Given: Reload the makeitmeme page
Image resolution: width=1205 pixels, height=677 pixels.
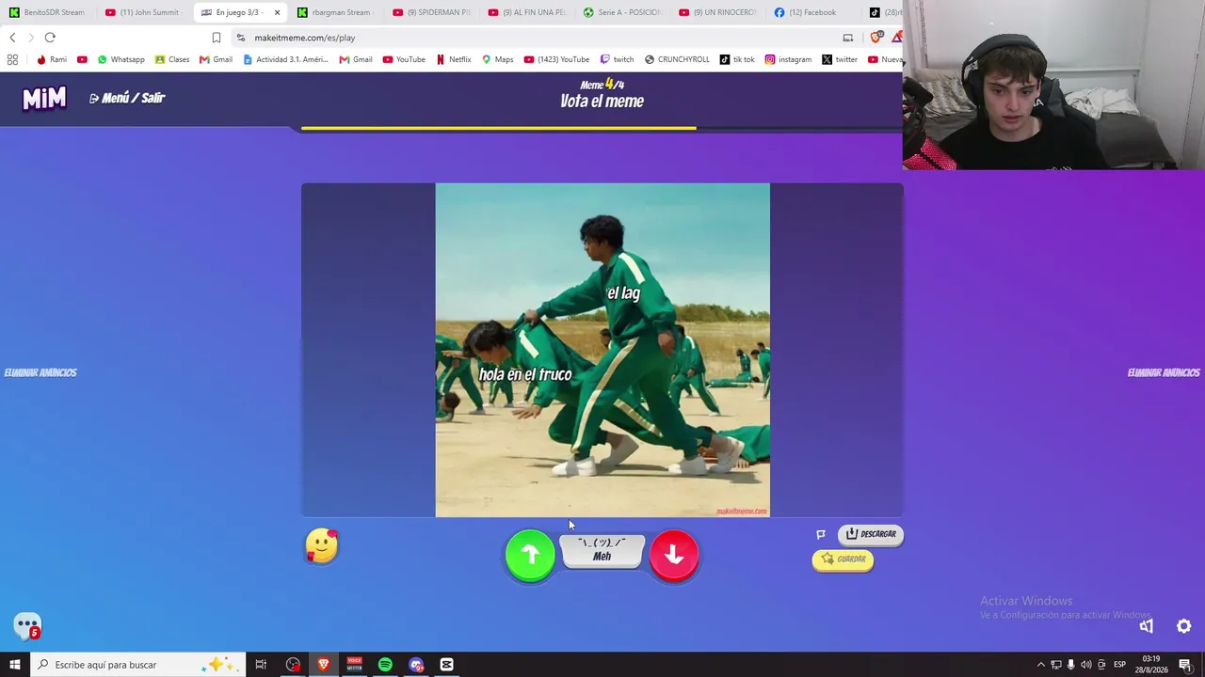Looking at the screenshot, I should coord(50,38).
